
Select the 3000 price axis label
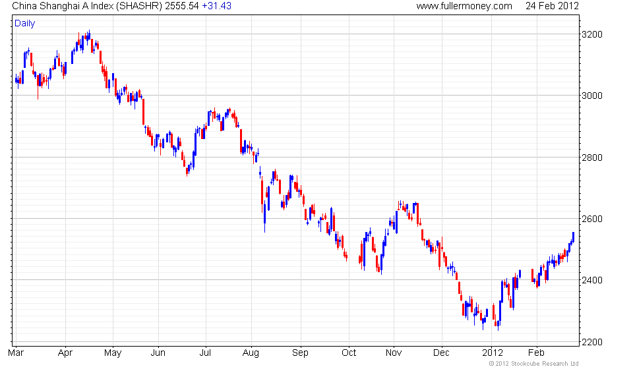tap(592, 96)
